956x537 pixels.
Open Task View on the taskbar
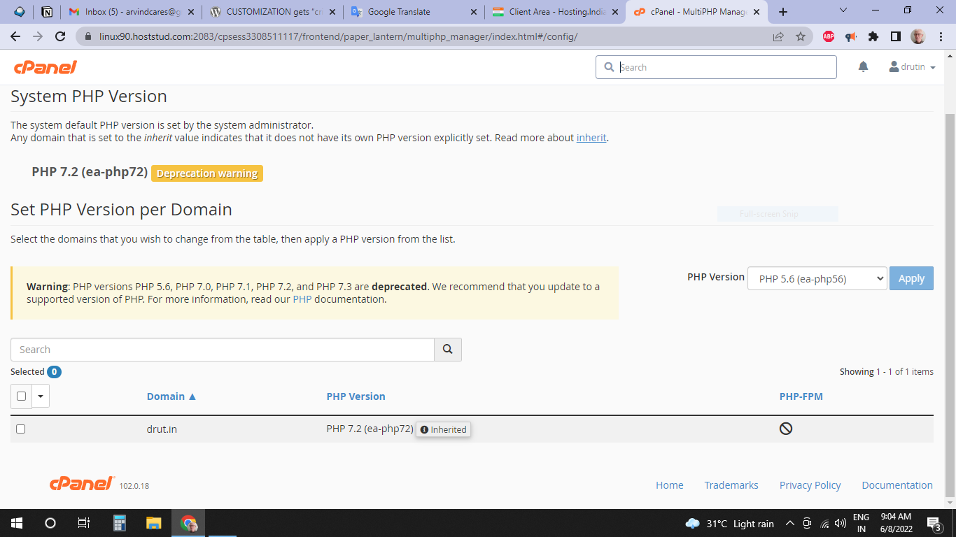pyautogui.click(x=84, y=523)
